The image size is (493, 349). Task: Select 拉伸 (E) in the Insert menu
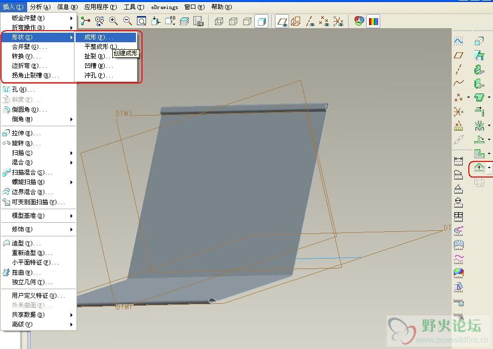(38, 133)
